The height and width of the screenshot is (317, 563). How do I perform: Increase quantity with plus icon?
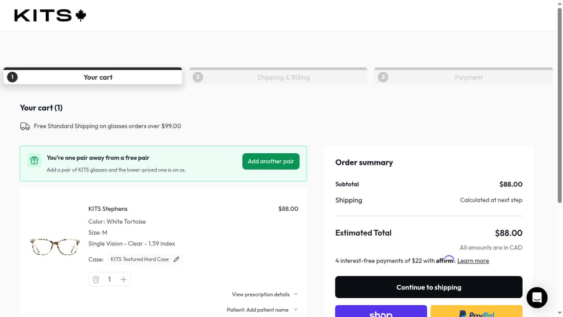click(123, 279)
